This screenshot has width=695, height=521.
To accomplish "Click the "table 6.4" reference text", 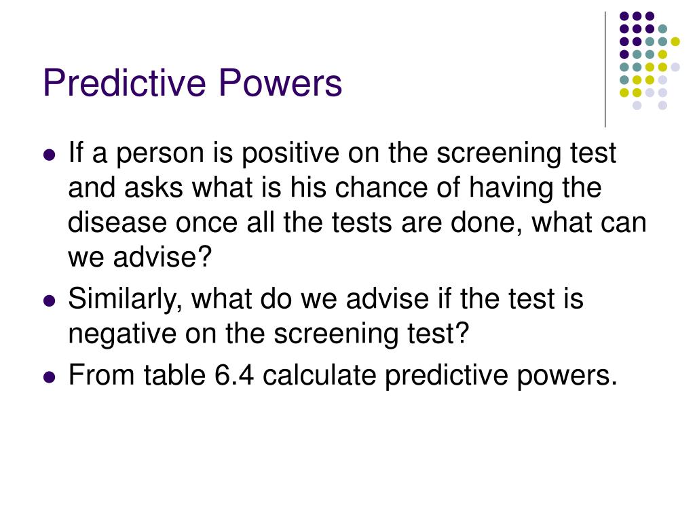I will pos(199,374).
